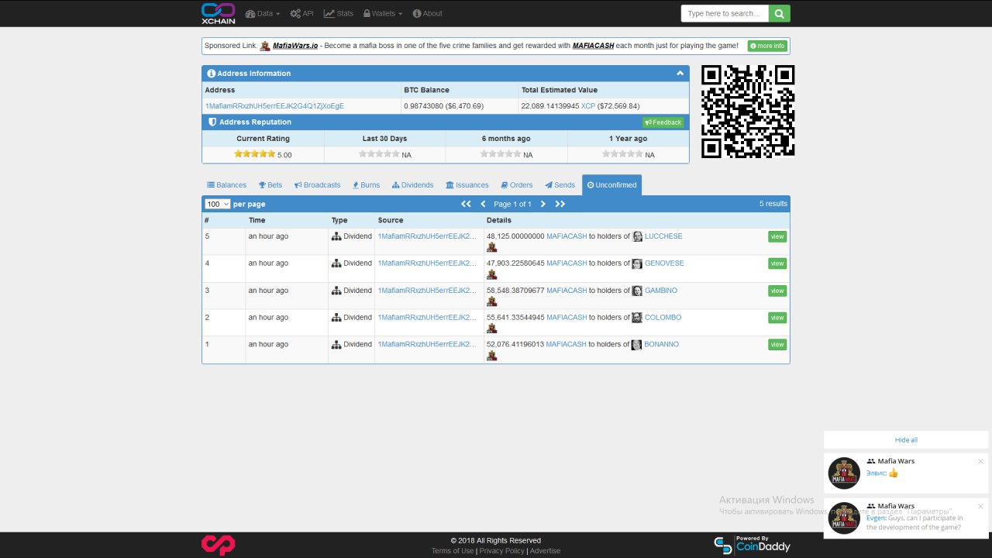Viewport: 992px width, 558px height.
Task: View dividend for LUCCHESE row
Action: click(777, 236)
